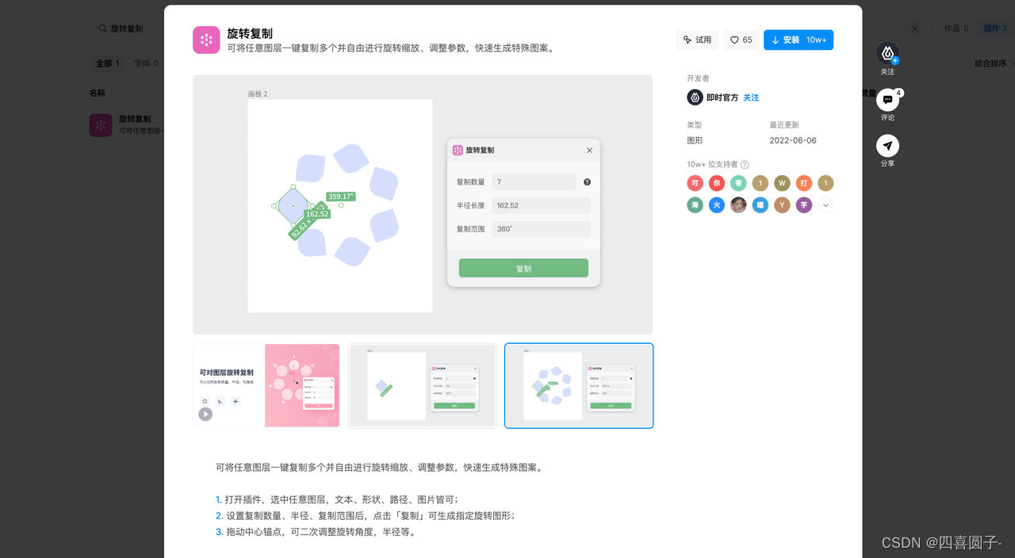Share the plugin via the 分享 icon
The width and height of the screenshot is (1015, 558).
pos(888,146)
